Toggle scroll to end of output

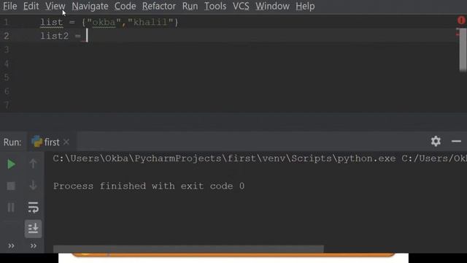pyautogui.click(x=33, y=229)
